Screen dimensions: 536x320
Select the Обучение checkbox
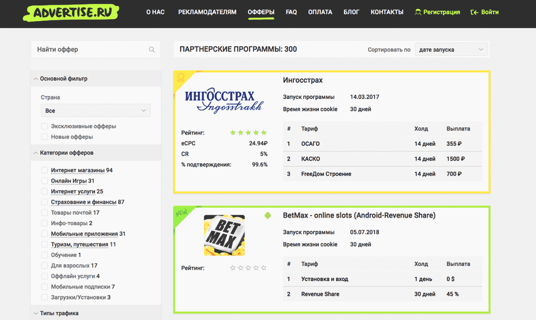pyautogui.click(x=44, y=255)
